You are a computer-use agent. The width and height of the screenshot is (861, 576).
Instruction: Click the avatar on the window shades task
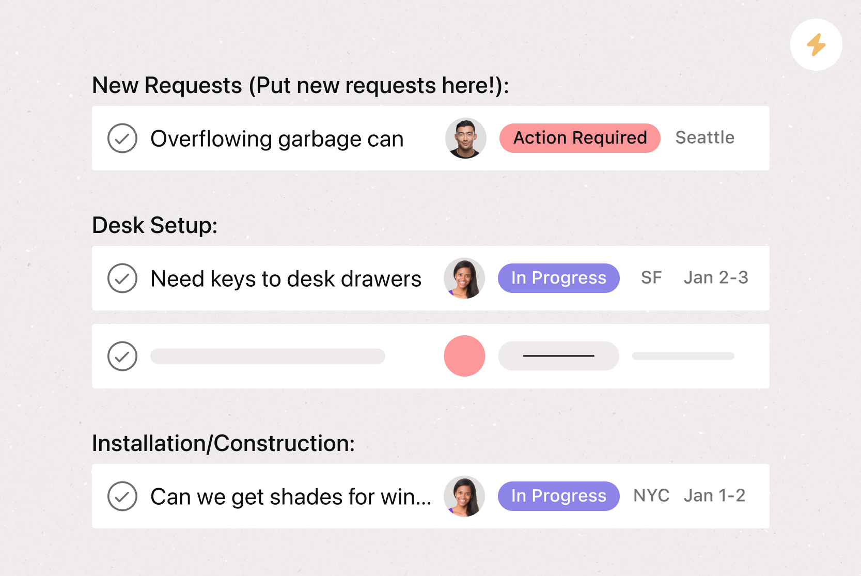[x=464, y=496]
